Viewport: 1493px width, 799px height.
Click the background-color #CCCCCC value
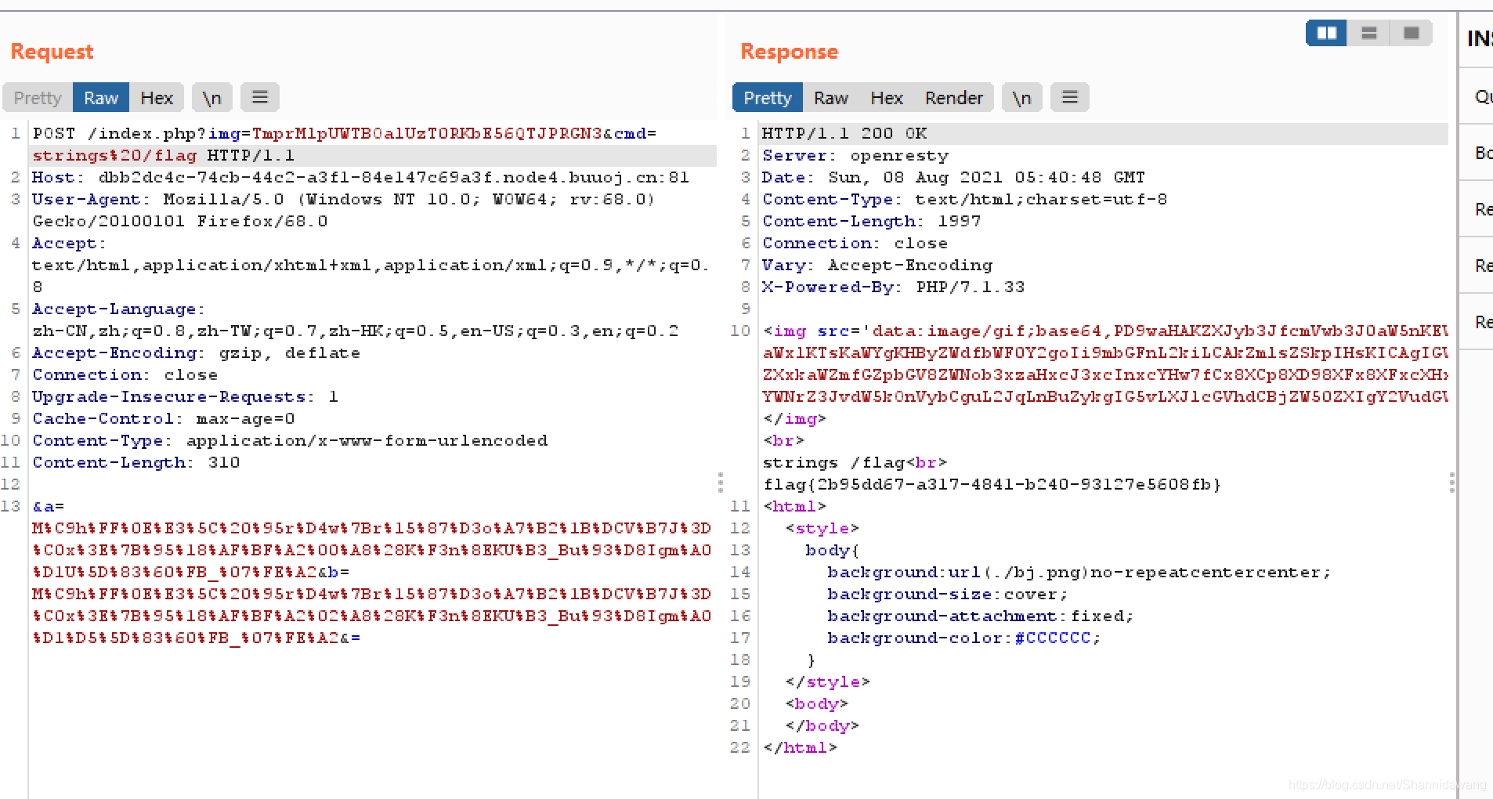point(1052,638)
